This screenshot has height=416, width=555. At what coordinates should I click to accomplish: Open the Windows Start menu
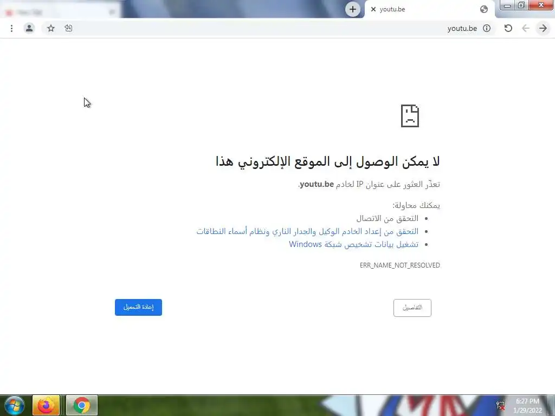pyautogui.click(x=14, y=405)
